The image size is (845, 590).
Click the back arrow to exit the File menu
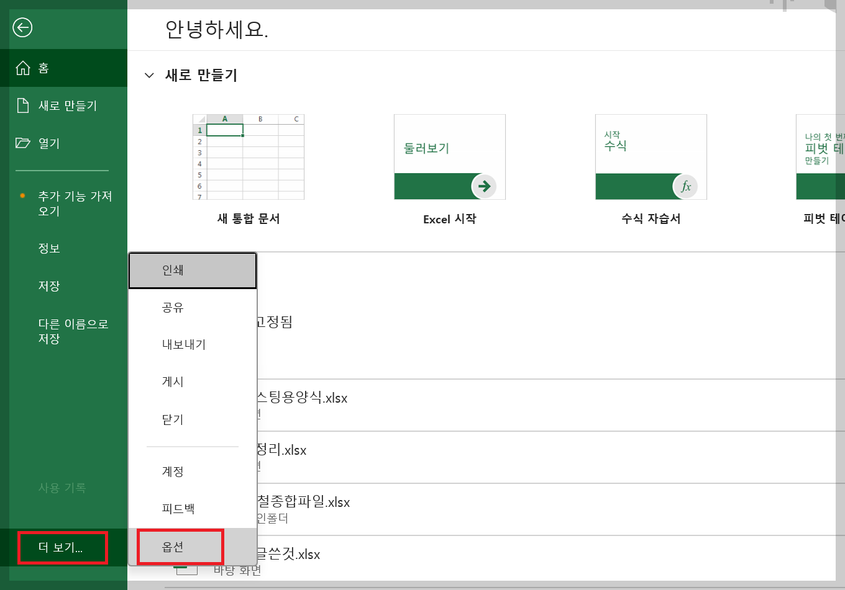(x=22, y=28)
